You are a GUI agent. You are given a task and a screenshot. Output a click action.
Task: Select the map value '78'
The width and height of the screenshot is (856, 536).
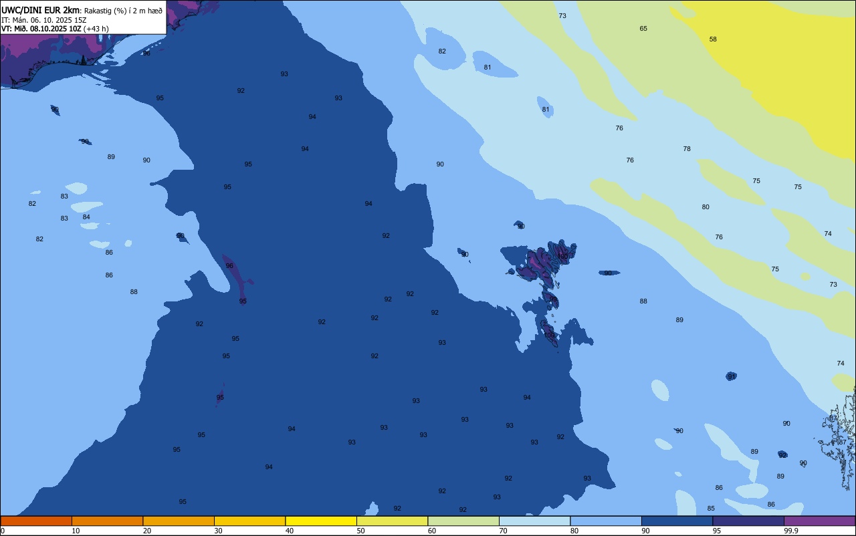687,149
